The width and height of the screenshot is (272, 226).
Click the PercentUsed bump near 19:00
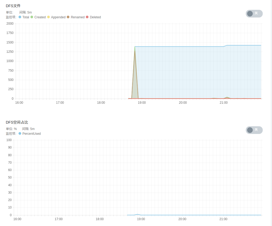coord(137,214)
